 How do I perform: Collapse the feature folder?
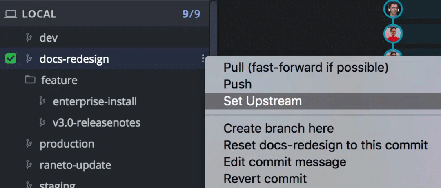59,80
